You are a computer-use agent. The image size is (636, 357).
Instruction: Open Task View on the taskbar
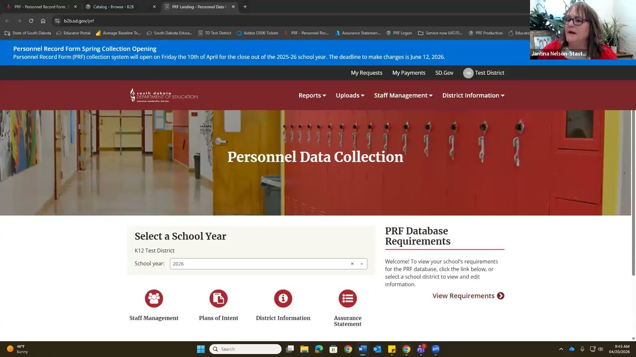coord(290,349)
